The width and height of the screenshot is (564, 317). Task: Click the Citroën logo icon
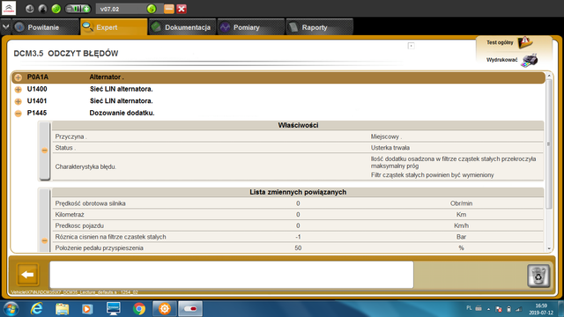coord(9,8)
